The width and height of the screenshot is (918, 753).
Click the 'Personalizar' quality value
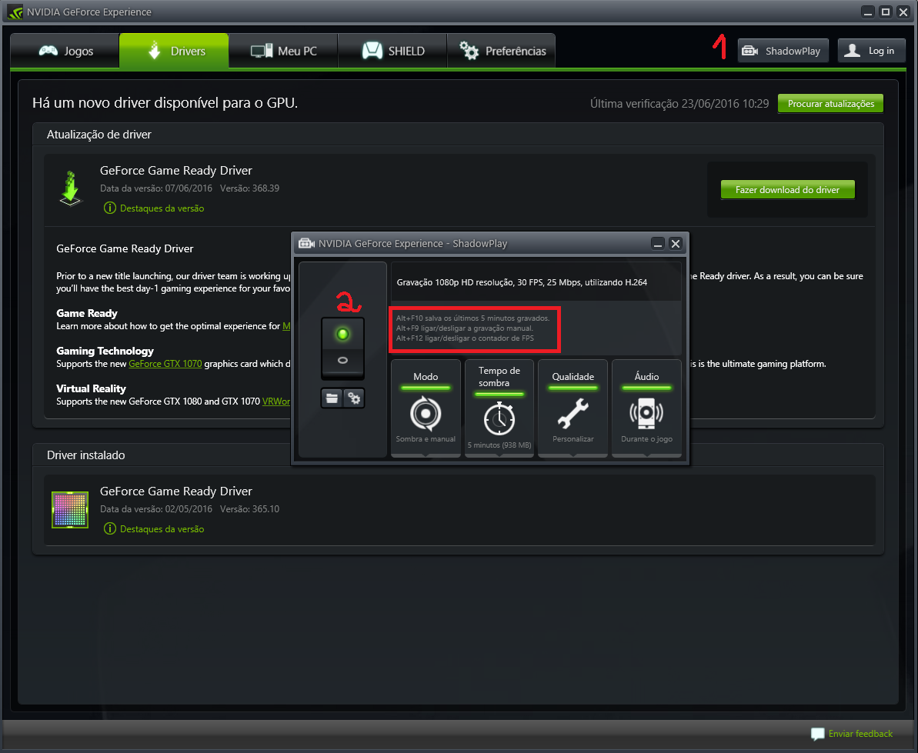click(572, 439)
